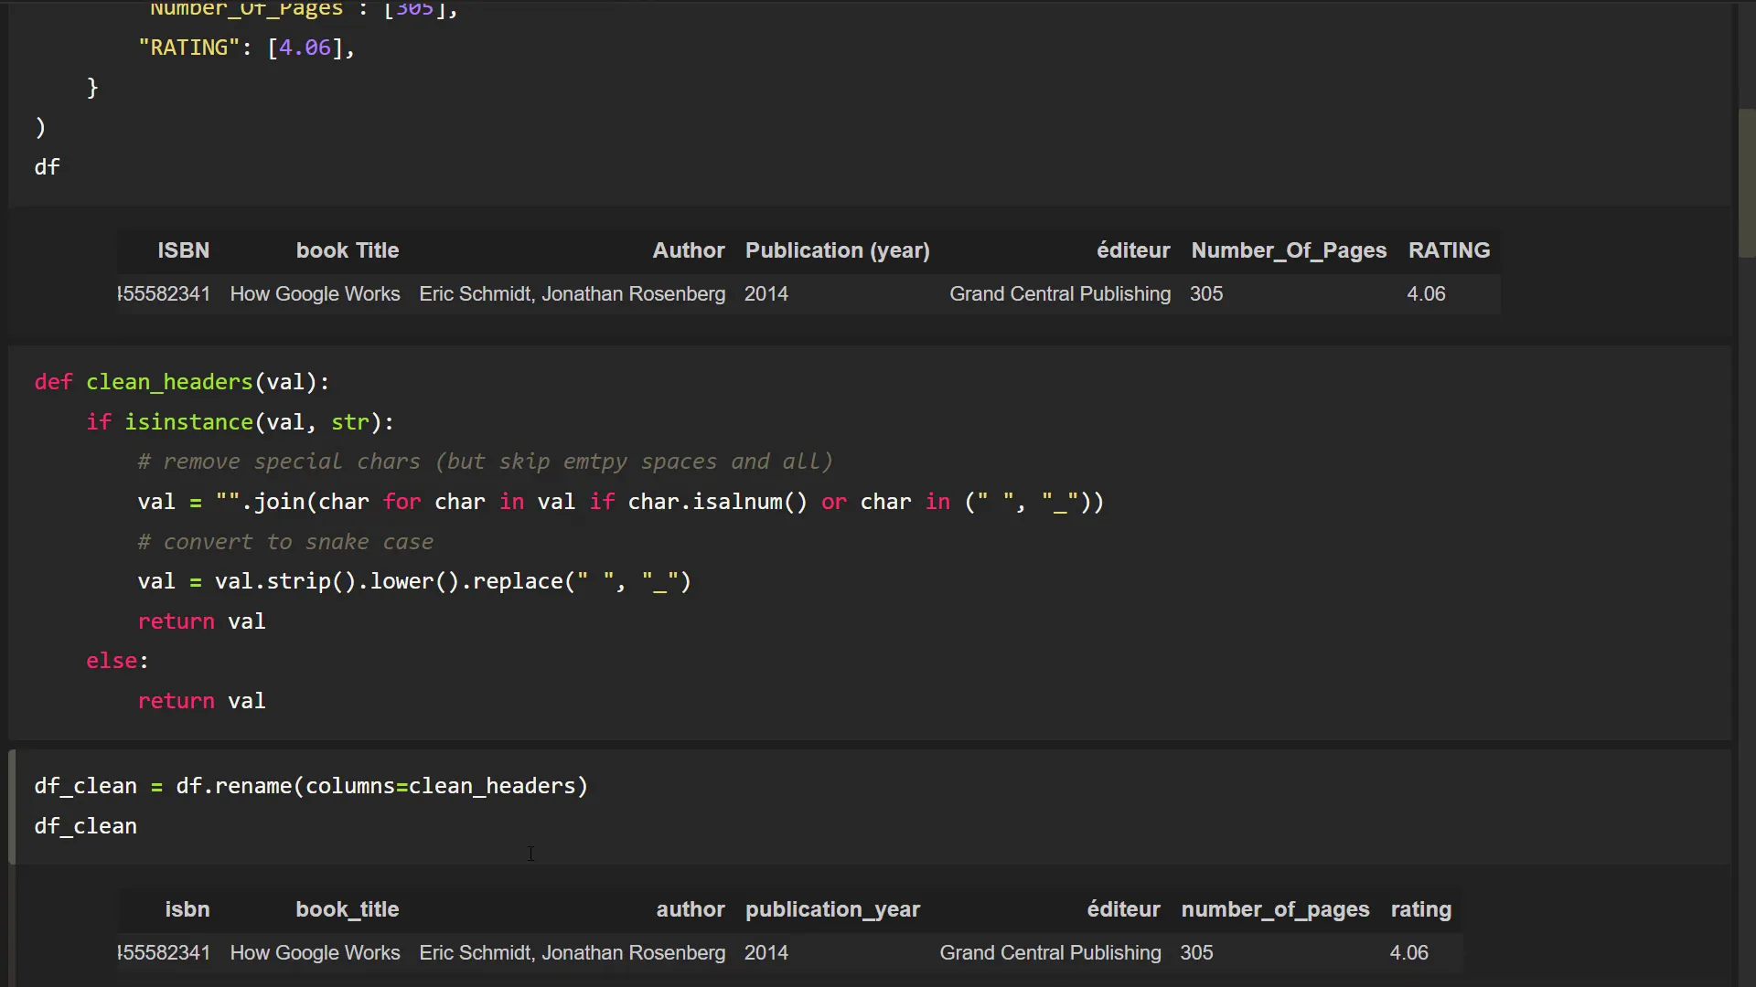This screenshot has height=987, width=1756.
Task: Click the 'Publication (year)' column header
Action: coord(837,250)
